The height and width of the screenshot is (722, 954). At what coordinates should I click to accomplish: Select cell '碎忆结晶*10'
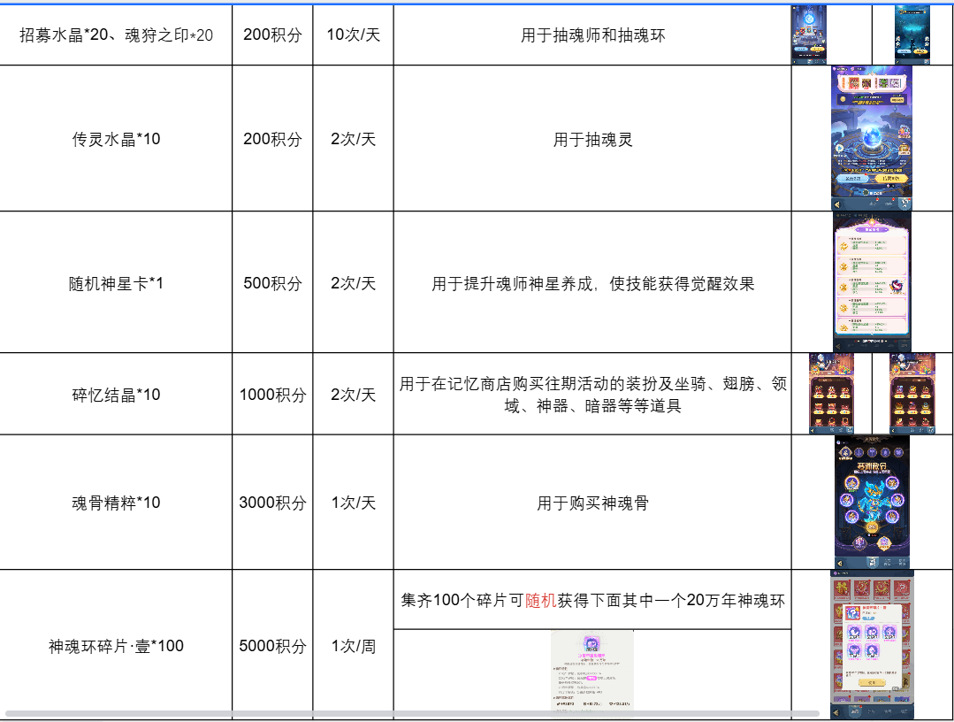[x=116, y=396]
